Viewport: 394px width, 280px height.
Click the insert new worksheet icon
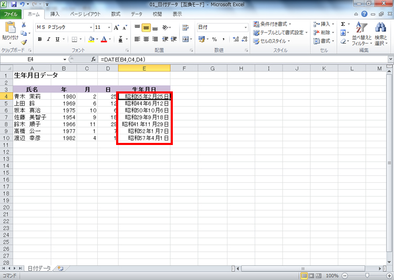(60, 268)
